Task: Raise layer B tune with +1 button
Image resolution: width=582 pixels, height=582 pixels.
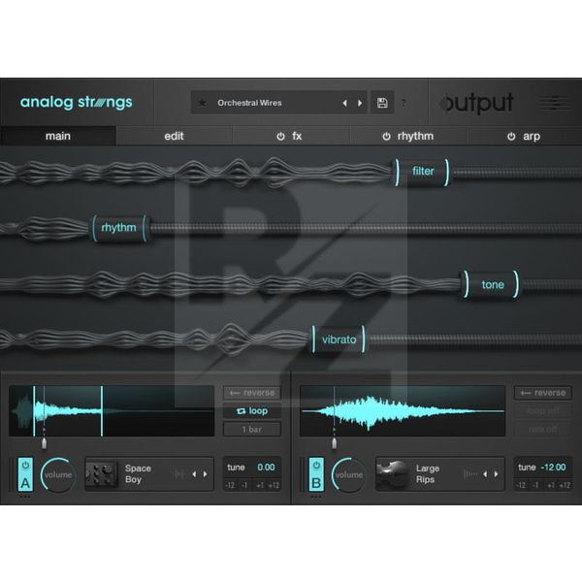Action: pyautogui.click(x=550, y=485)
